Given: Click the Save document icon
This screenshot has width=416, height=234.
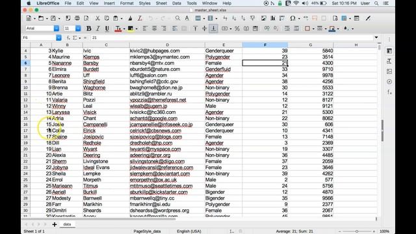Looking at the screenshot, I should (53, 18).
